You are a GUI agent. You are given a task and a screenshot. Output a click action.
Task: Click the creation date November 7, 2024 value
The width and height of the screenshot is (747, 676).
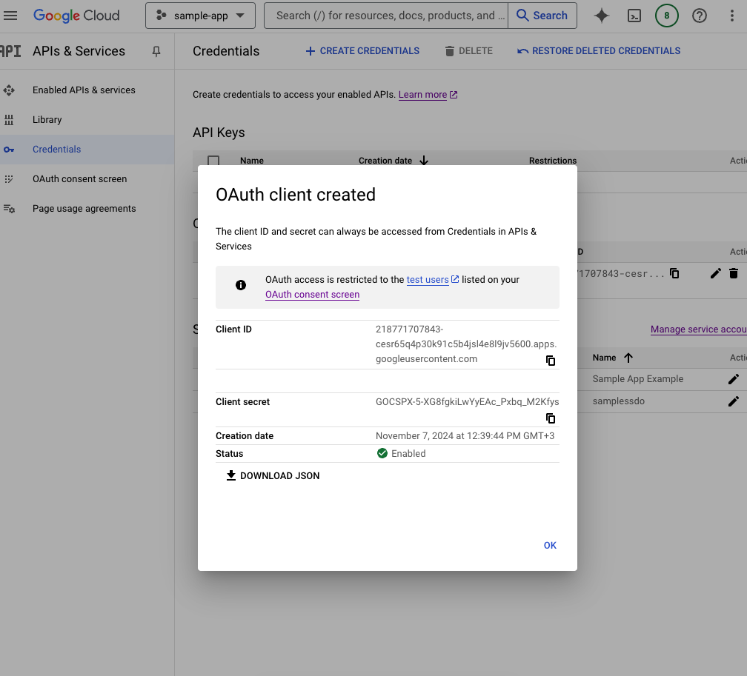pos(465,436)
